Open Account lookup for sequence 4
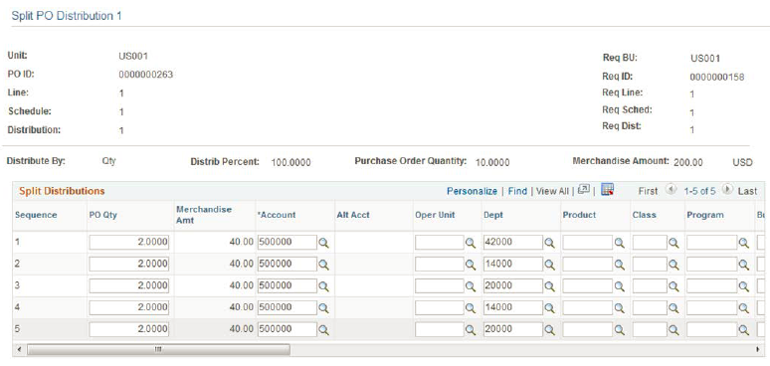 pos(323,307)
